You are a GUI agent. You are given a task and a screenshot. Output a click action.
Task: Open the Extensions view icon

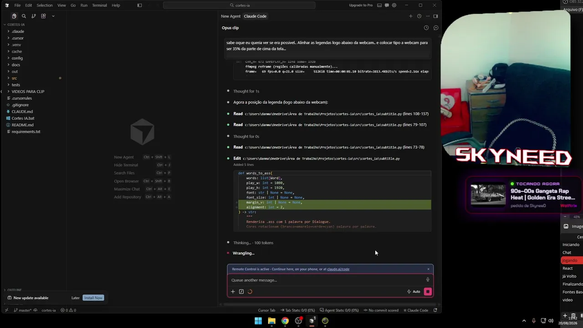click(x=43, y=16)
